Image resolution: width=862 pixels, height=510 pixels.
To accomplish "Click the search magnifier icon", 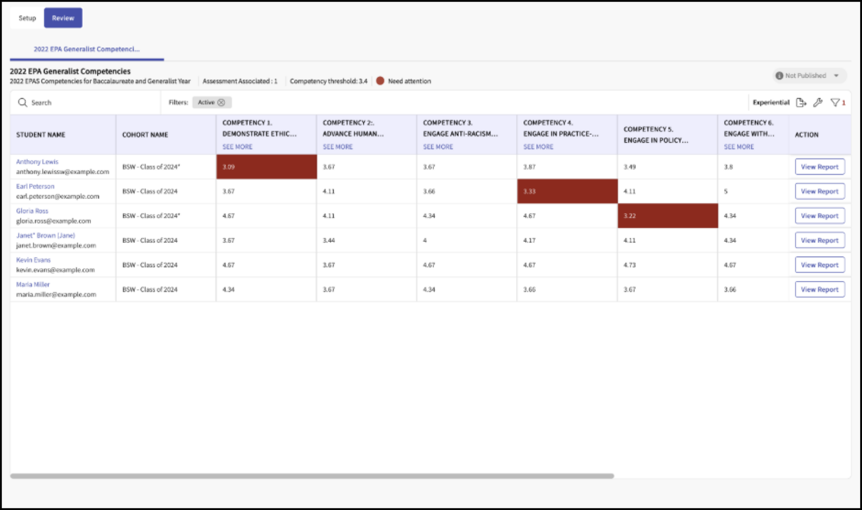I will click(22, 103).
